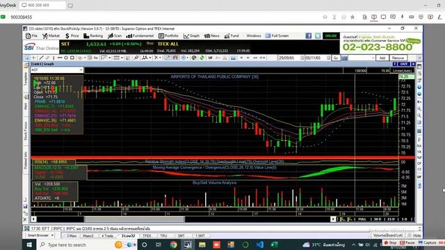Click the start date field 29/09/65
445x250 pixels.
tap(289, 58)
